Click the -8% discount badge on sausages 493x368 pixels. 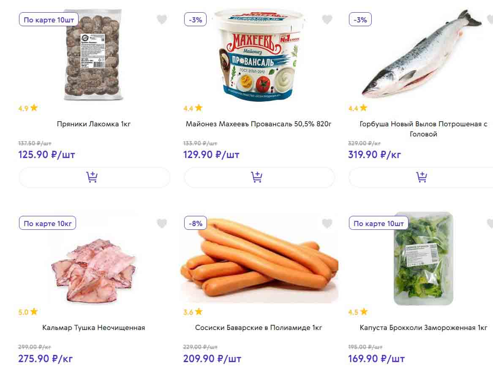coord(195,223)
